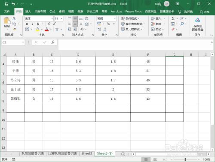This screenshot has height=162, width=215.
Task: Select column D header
Action: [78, 55]
